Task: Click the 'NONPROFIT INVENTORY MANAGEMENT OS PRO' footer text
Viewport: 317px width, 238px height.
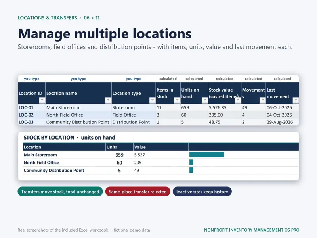Action: point(252,230)
